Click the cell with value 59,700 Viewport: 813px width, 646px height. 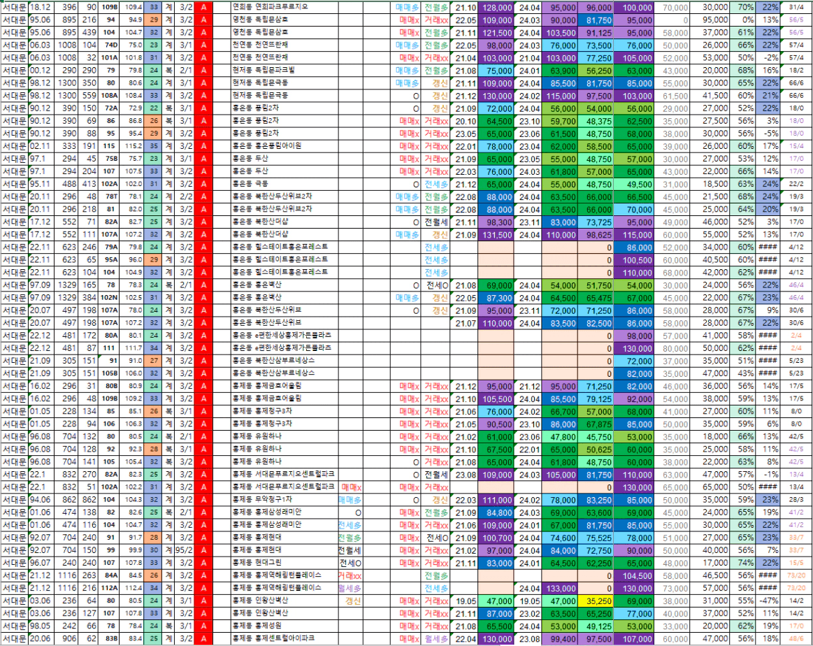tap(559, 122)
